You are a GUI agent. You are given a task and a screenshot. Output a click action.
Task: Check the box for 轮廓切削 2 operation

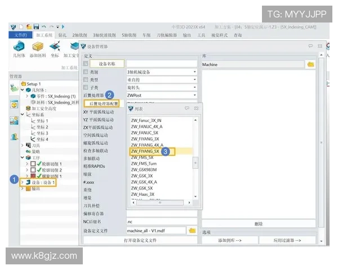tap(33, 169)
